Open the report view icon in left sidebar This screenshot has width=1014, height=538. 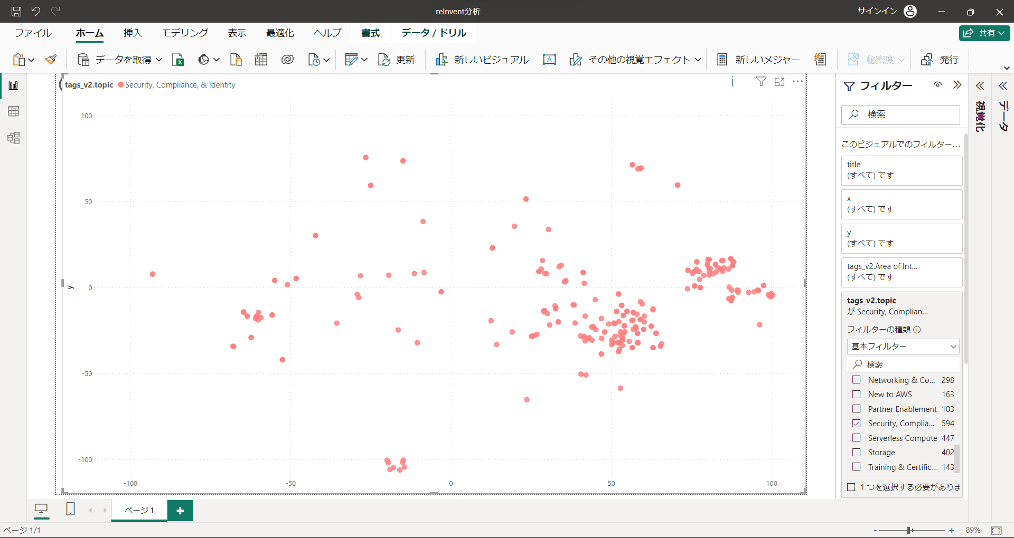pos(14,85)
